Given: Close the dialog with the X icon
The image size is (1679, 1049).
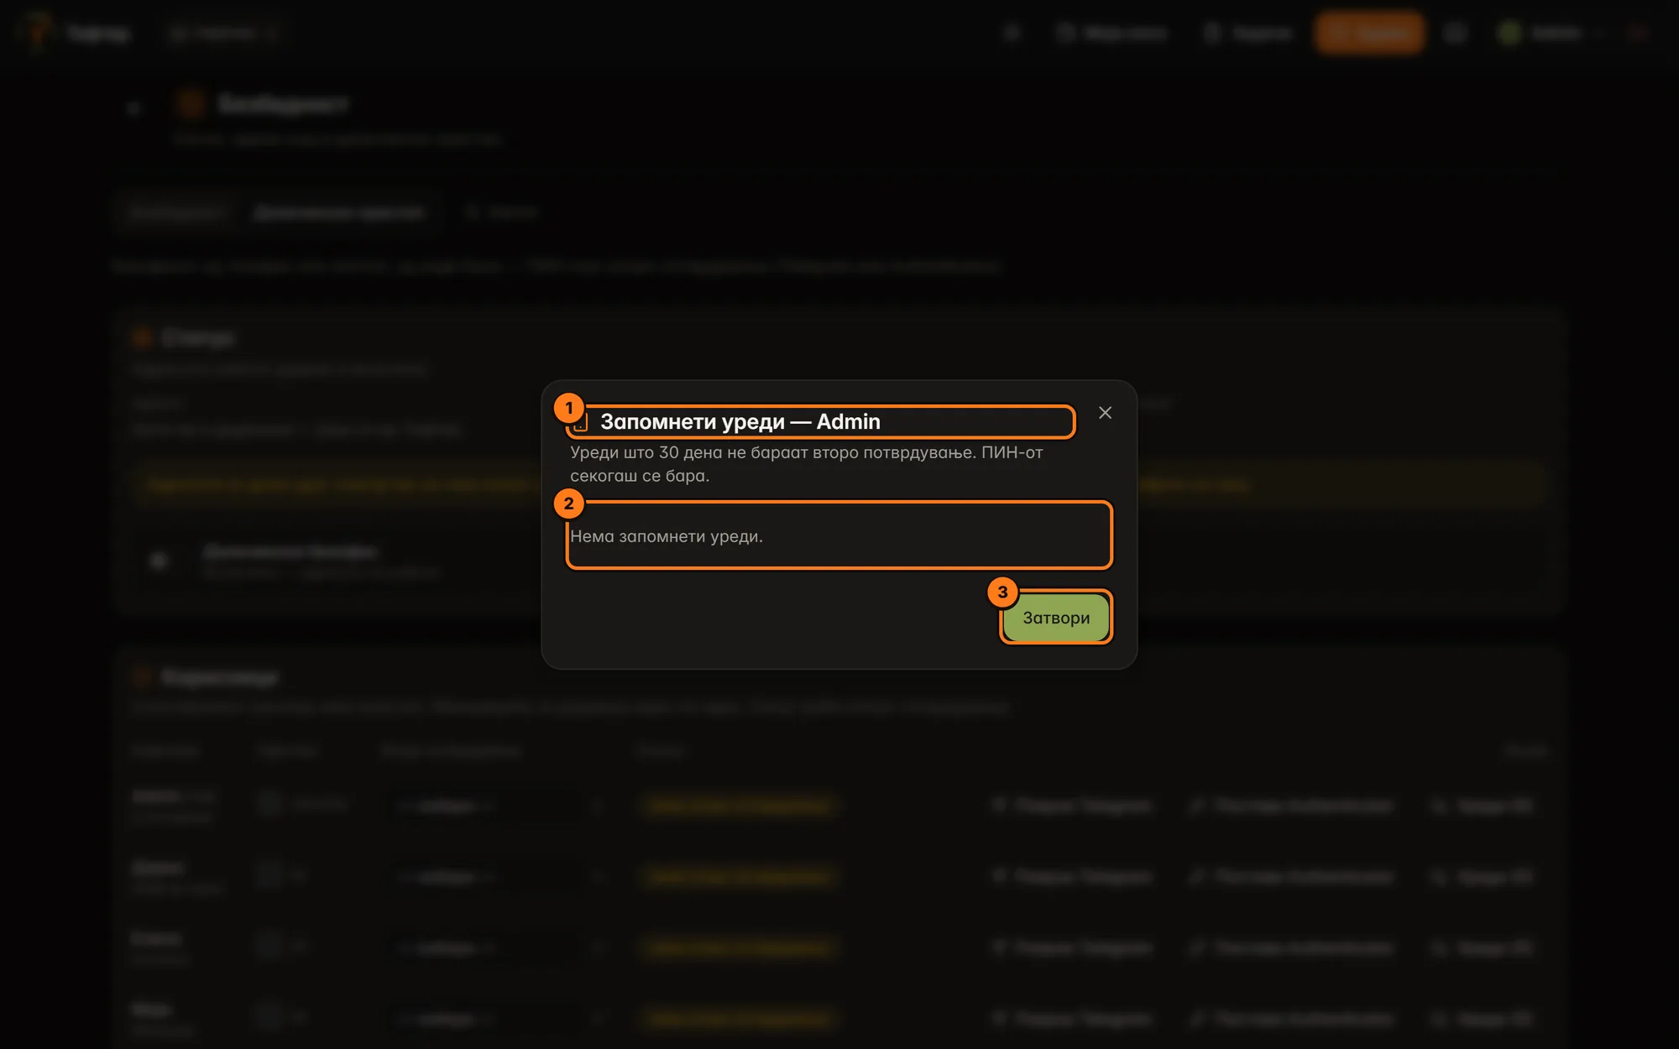Looking at the screenshot, I should point(1105,413).
